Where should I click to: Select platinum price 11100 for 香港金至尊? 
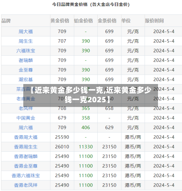[x=86, y=166]
